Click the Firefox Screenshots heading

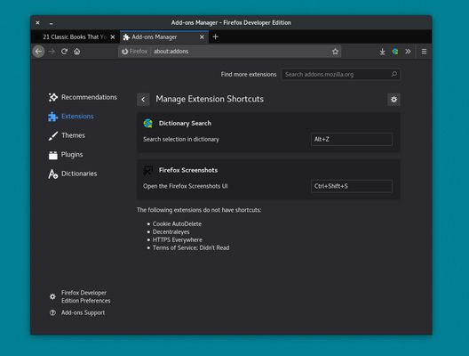(x=188, y=170)
